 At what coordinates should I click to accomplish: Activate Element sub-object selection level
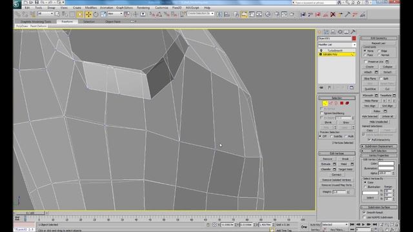(x=347, y=103)
